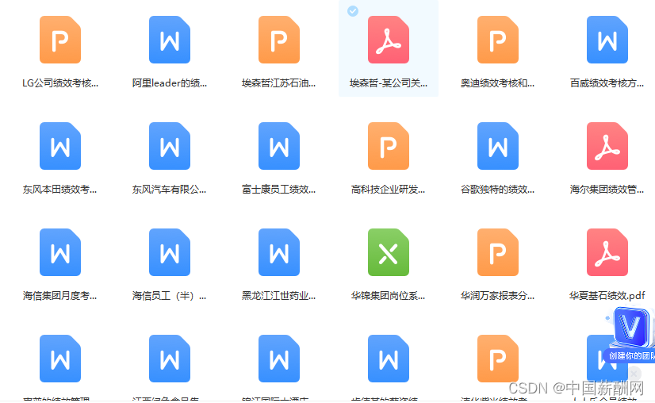
Task: Select the 高科技企业研发 presentation icon
Action: point(389,146)
